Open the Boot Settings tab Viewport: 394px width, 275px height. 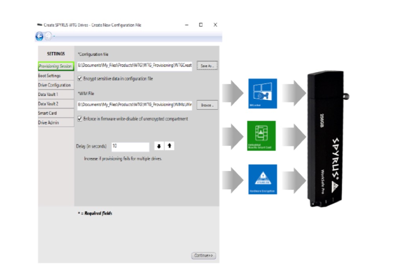click(x=56, y=76)
